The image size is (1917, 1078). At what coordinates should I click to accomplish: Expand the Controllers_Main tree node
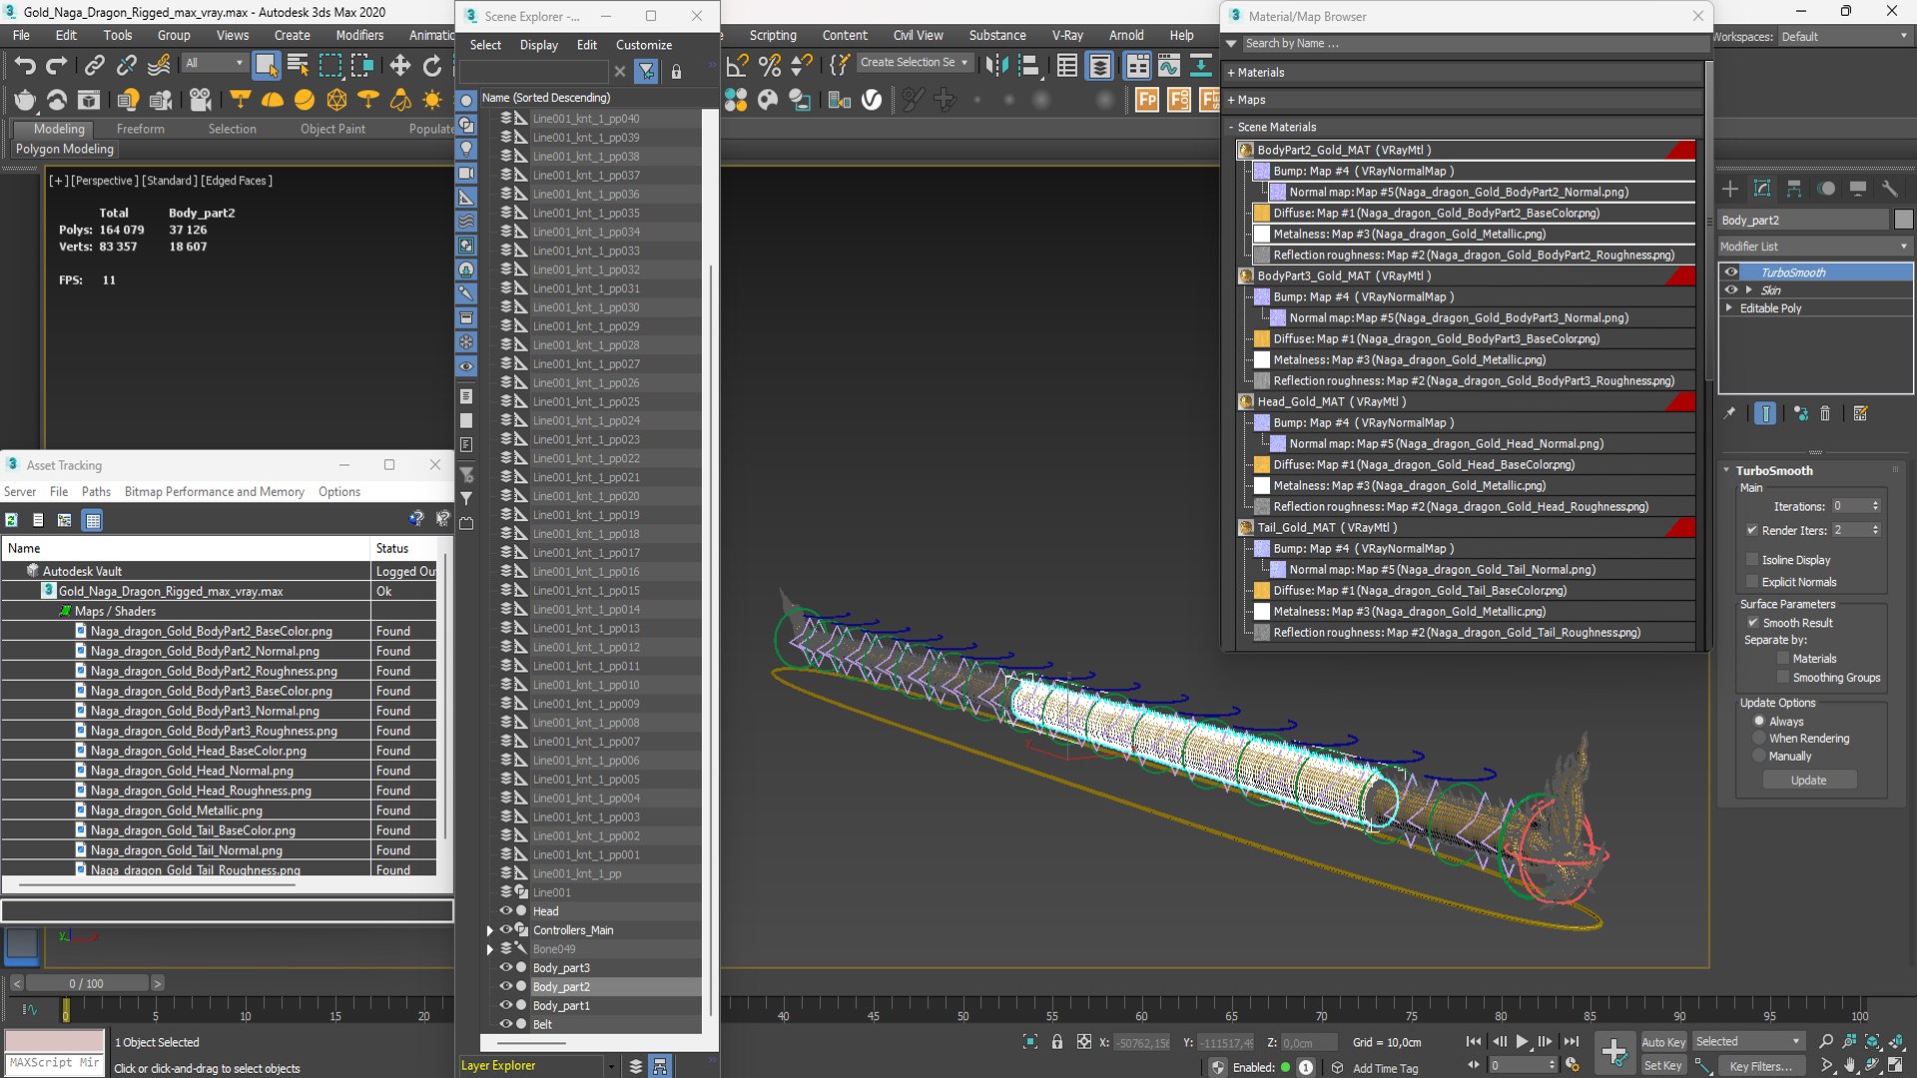click(490, 930)
